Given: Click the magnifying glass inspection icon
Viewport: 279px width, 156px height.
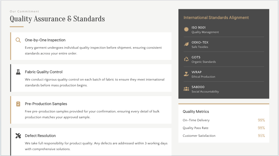Looking at the screenshot, I should (18, 40).
